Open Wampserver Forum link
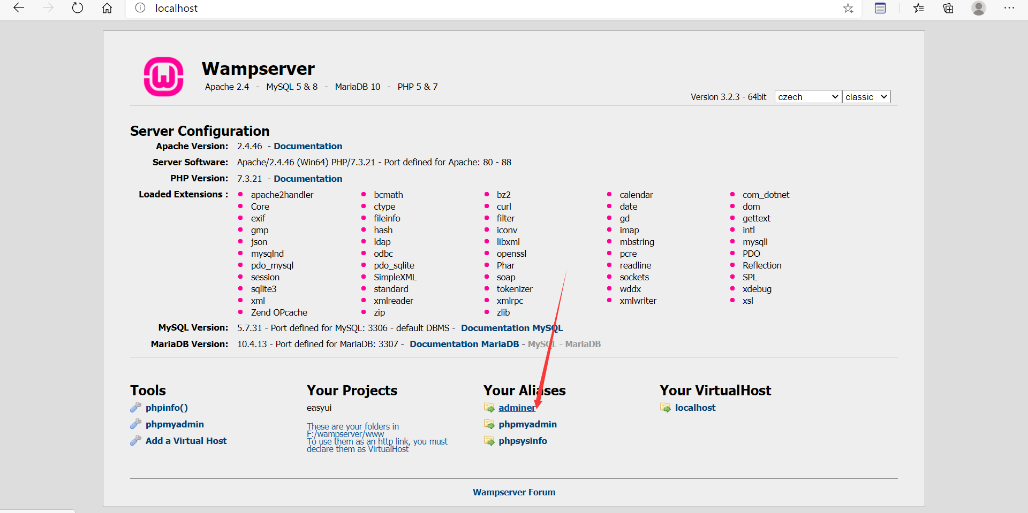1028x513 pixels. click(514, 492)
